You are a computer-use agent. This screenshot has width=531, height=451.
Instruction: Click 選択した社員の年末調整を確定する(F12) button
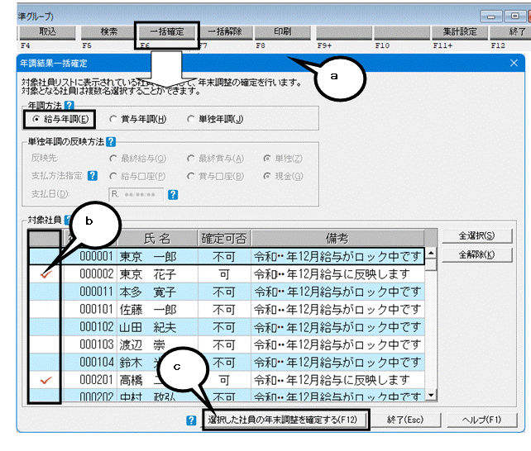[x=282, y=420]
